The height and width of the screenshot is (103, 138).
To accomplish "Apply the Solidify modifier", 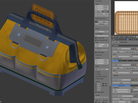I will tap(121, 99).
